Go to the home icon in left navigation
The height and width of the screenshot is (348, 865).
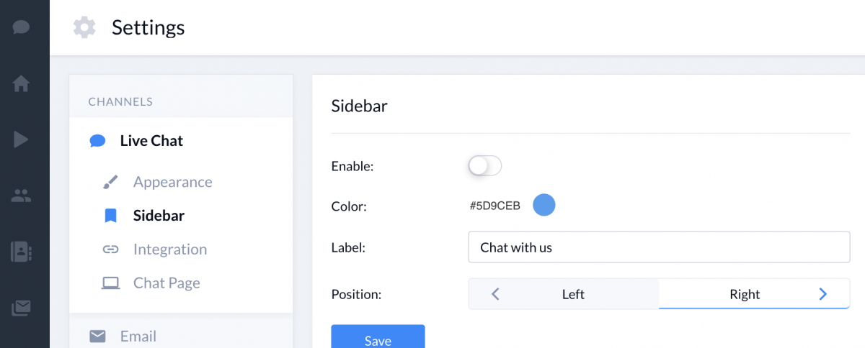tap(21, 83)
